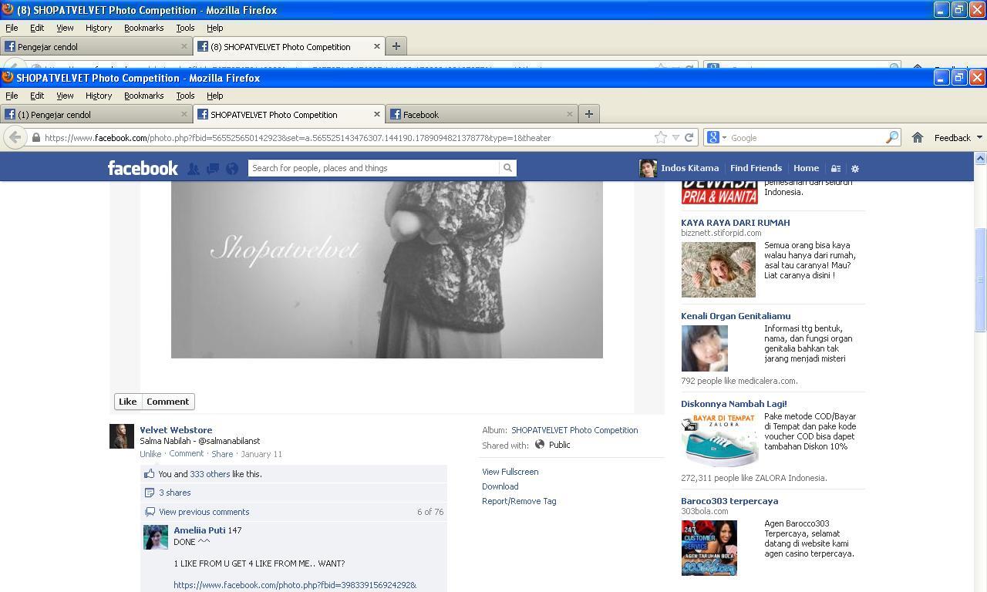Open the Facebook notifications globe icon
This screenshot has width=987, height=592.
pyautogui.click(x=232, y=168)
